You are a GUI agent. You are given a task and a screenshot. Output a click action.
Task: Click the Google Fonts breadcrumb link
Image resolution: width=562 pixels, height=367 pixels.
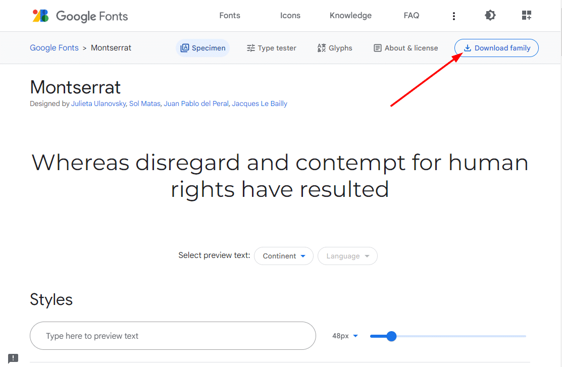point(54,48)
